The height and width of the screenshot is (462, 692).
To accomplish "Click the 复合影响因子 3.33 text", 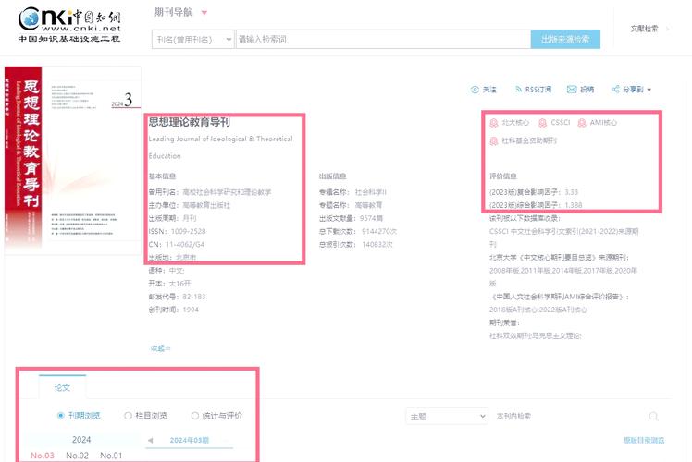I will tap(534, 192).
